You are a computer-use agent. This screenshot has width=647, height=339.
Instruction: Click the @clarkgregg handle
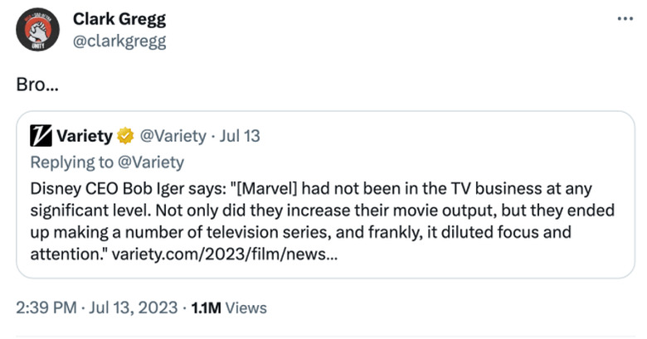pos(119,41)
